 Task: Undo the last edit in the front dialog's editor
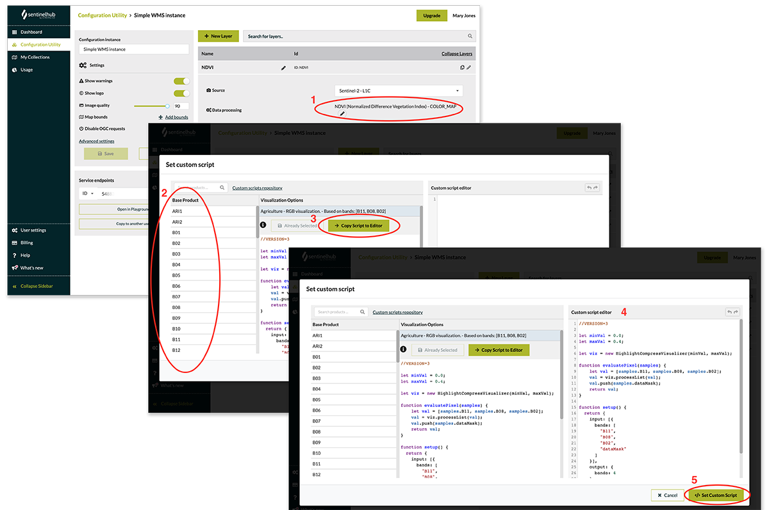[x=729, y=312]
